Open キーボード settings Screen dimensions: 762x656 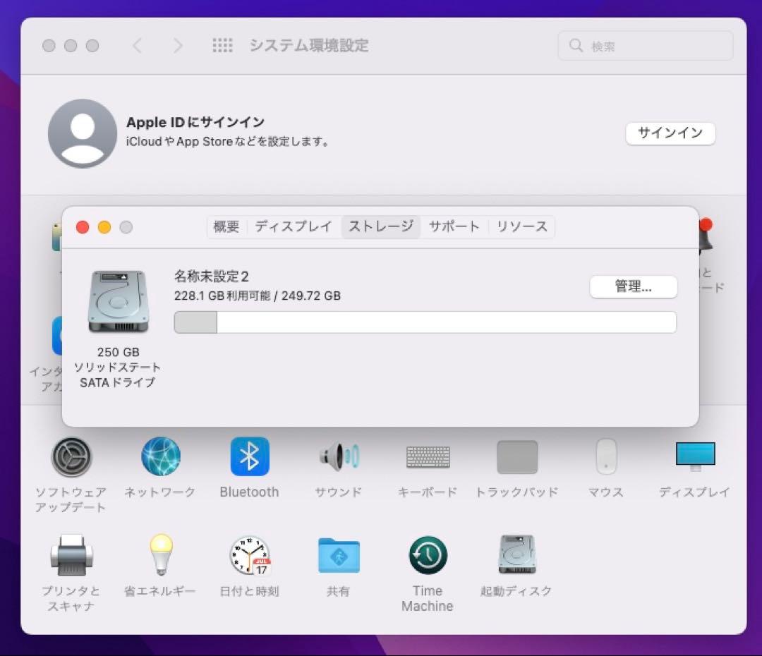(x=427, y=457)
